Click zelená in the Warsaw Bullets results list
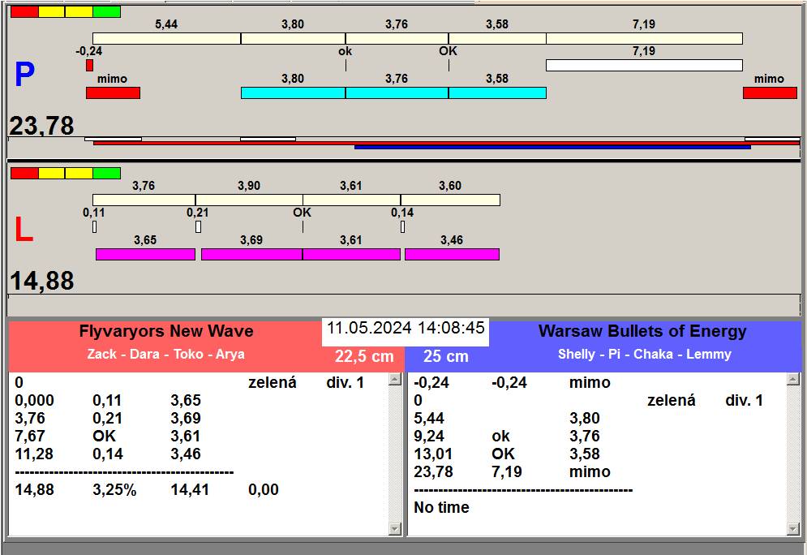807x555 pixels. 671,401
